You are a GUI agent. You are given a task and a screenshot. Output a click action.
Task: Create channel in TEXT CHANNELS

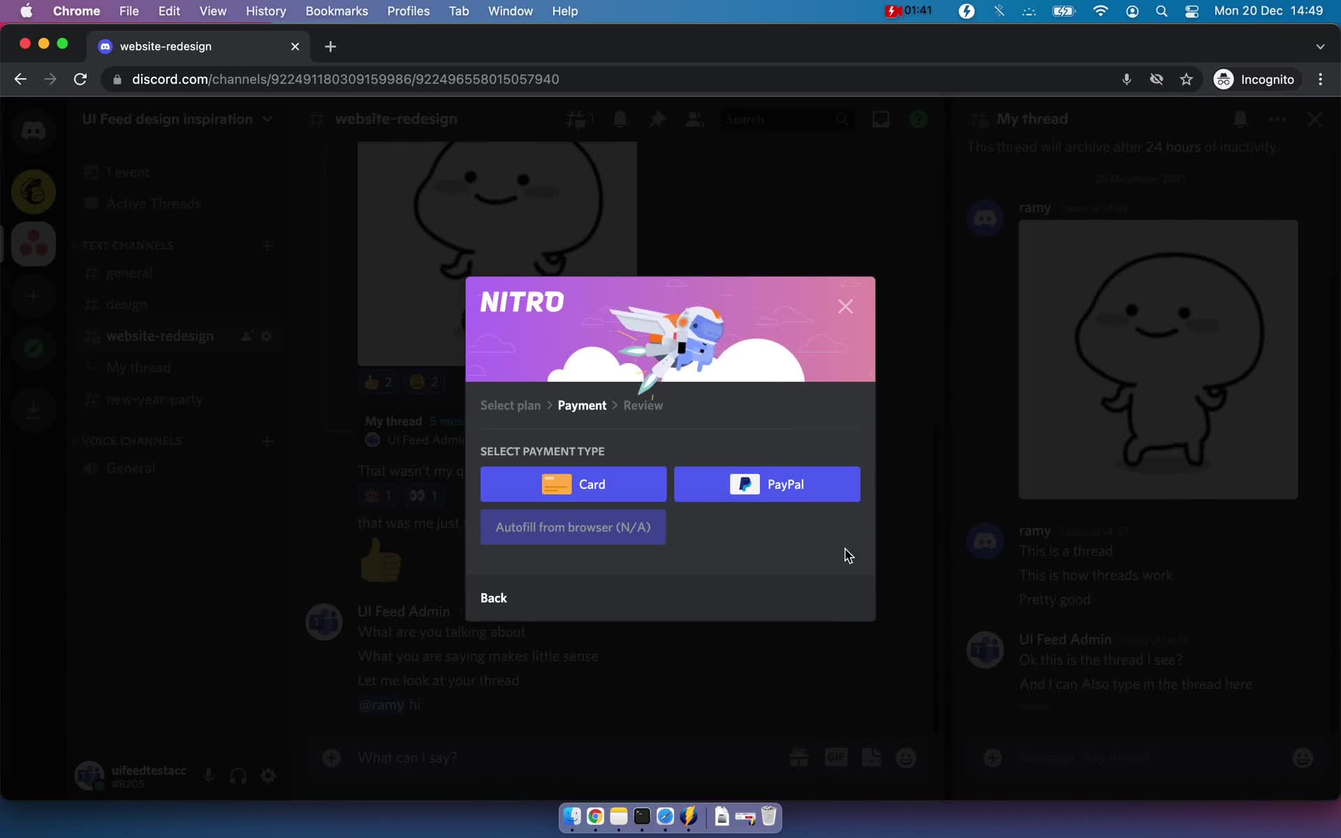pos(268,246)
